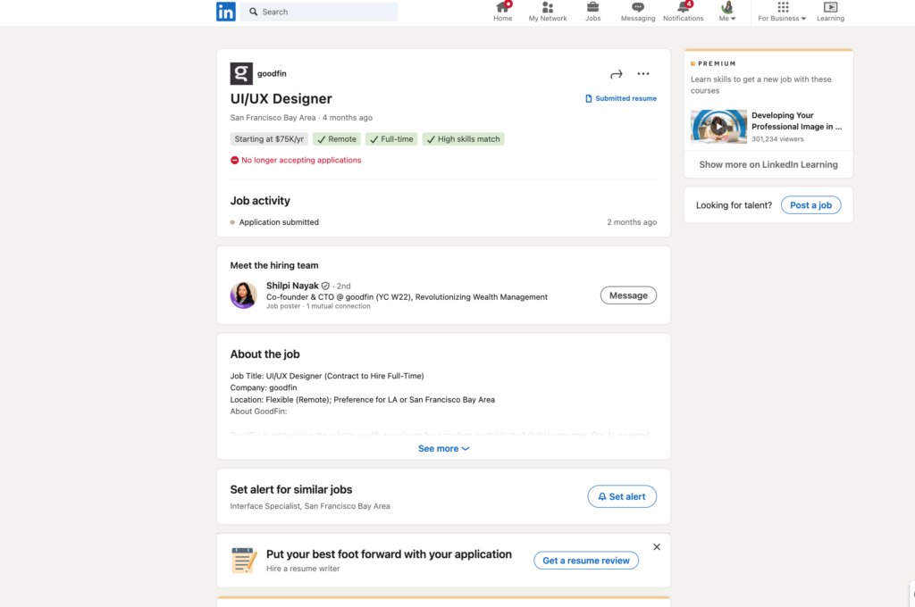The width and height of the screenshot is (915, 607).
Task: Message the hiring team member
Action: pyautogui.click(x=628, y=295)
